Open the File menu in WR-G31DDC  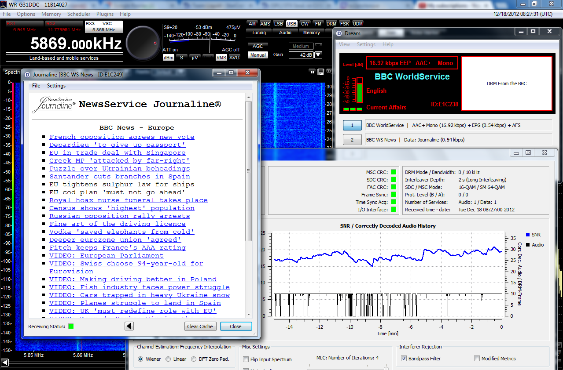7,14
